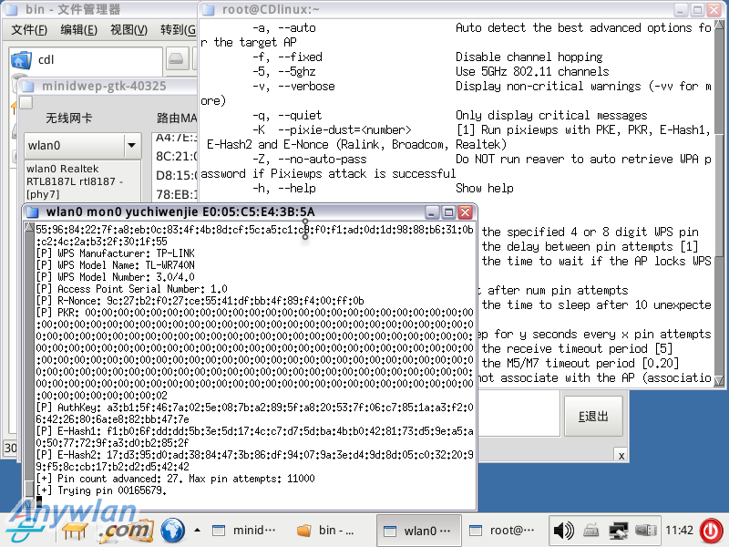This screenshot has width=729, height=547.
Task: Switch to root@ terminal in taskbar
Action: tap(503, 531)
